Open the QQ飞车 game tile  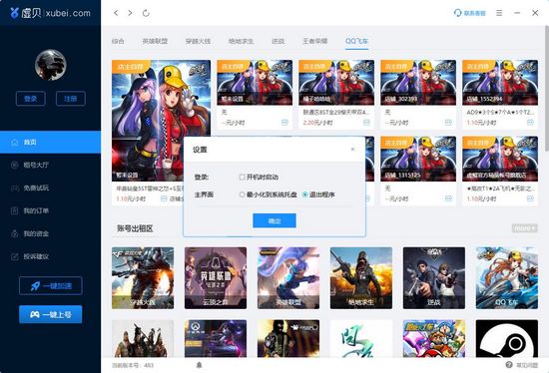point(507,278)
